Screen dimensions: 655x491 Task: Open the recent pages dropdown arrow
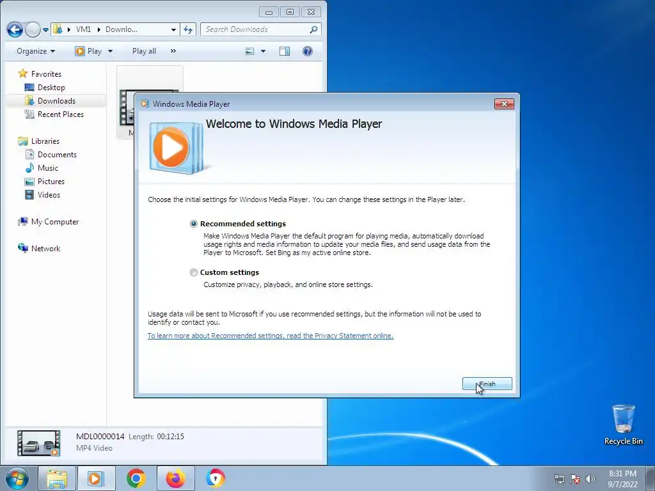click(x=45, y=29)
